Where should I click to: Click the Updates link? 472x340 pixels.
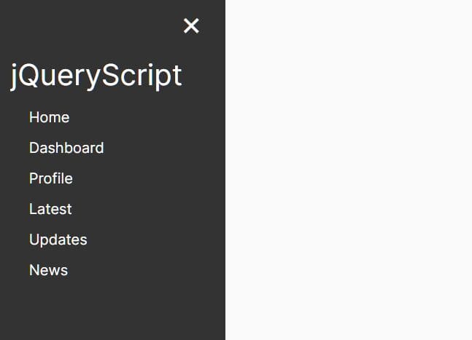tap(58, 240)
